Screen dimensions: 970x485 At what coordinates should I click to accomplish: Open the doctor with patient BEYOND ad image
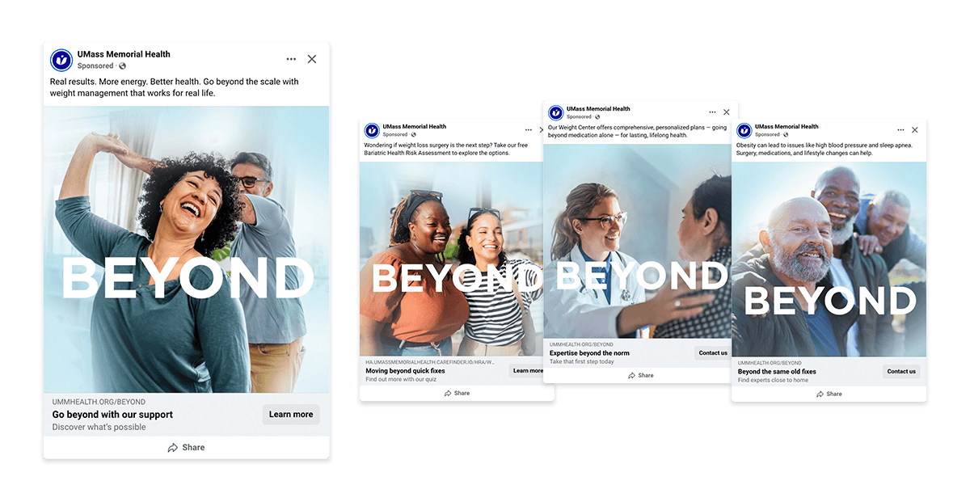637,241
